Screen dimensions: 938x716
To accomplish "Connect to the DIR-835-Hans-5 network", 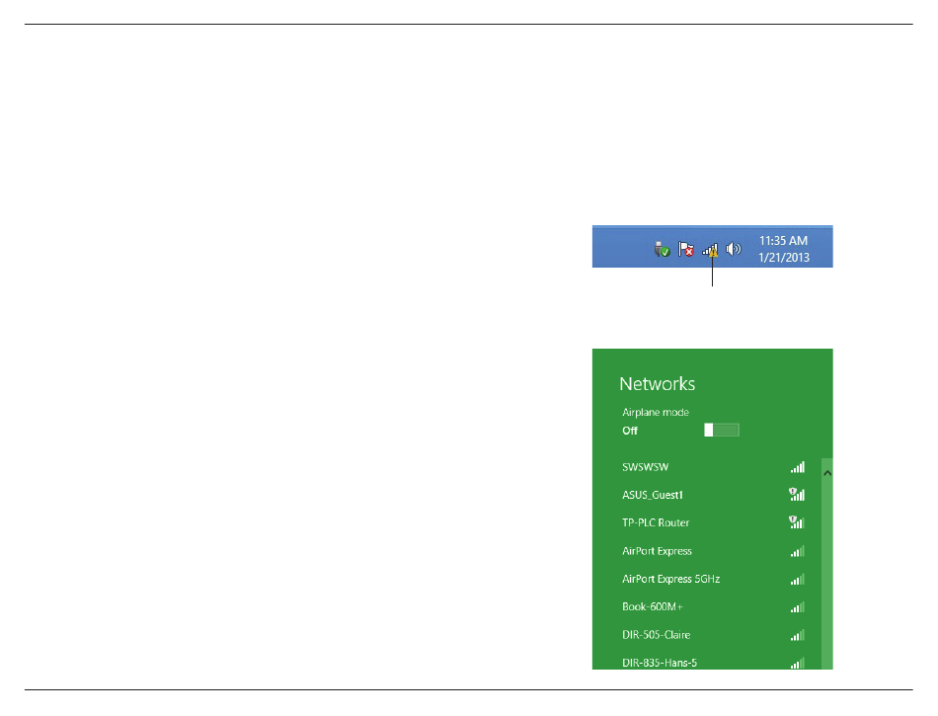I will pyautogui.click(x=660, y=662).
